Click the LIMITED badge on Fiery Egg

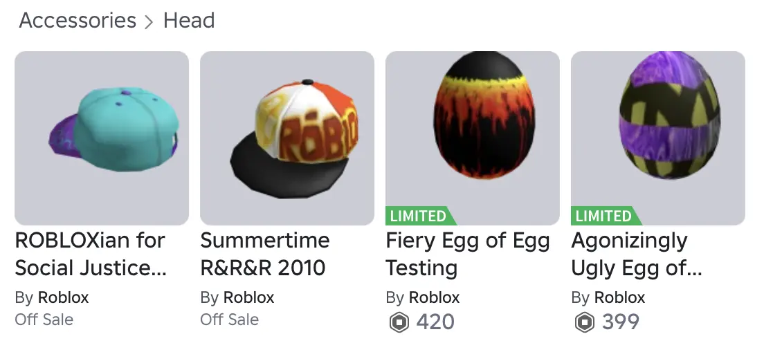point(419,216)
